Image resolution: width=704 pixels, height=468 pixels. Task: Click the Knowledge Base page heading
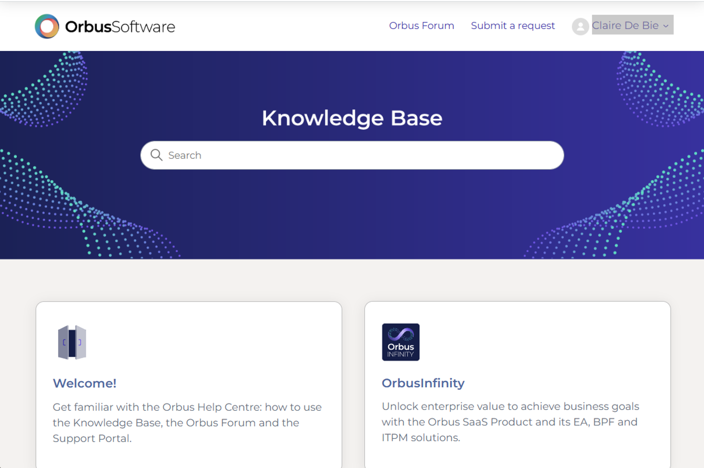(352, 118)
